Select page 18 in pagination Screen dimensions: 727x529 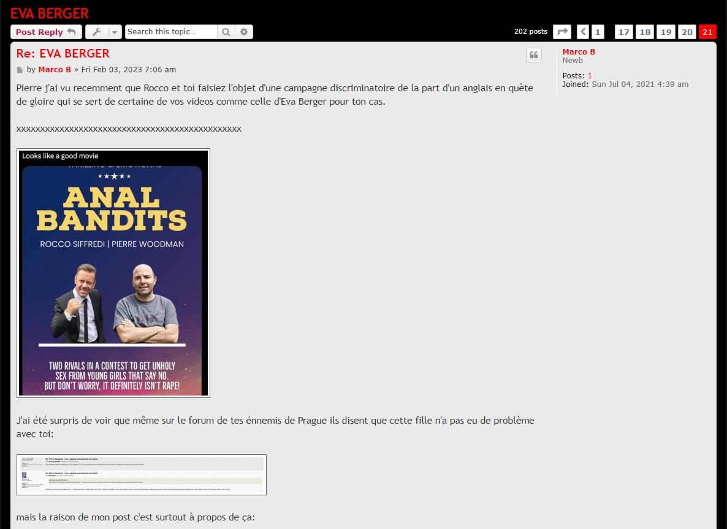click(645, 32)
